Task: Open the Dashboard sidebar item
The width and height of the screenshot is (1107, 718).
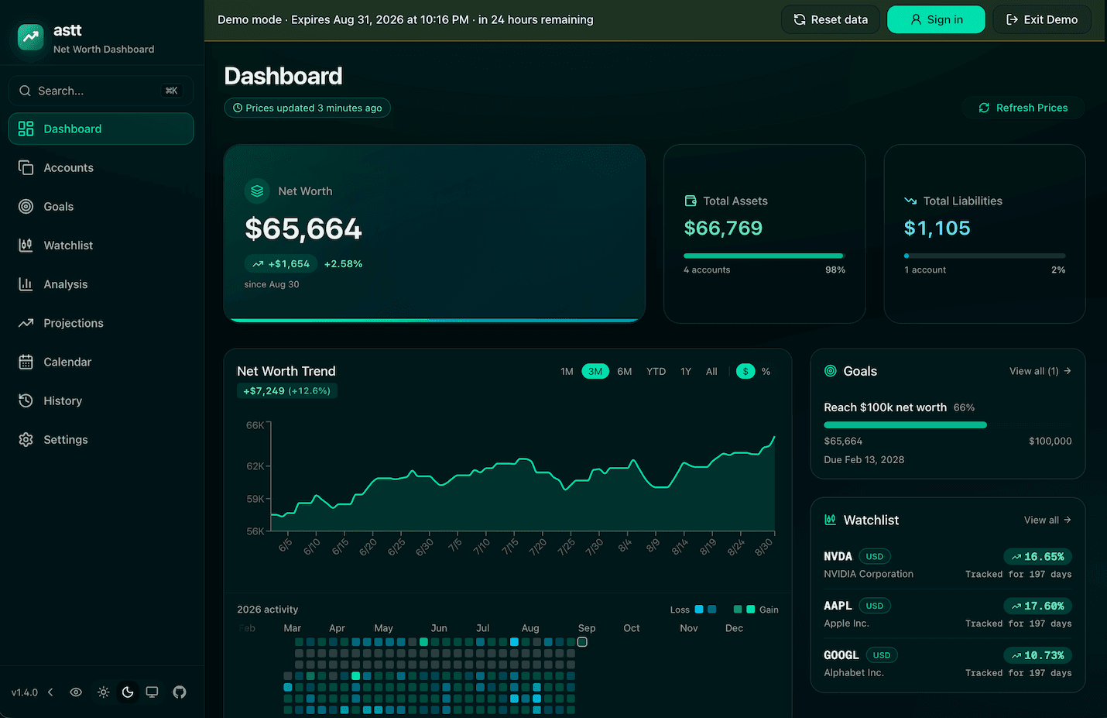Action: (x=101, y=129)
